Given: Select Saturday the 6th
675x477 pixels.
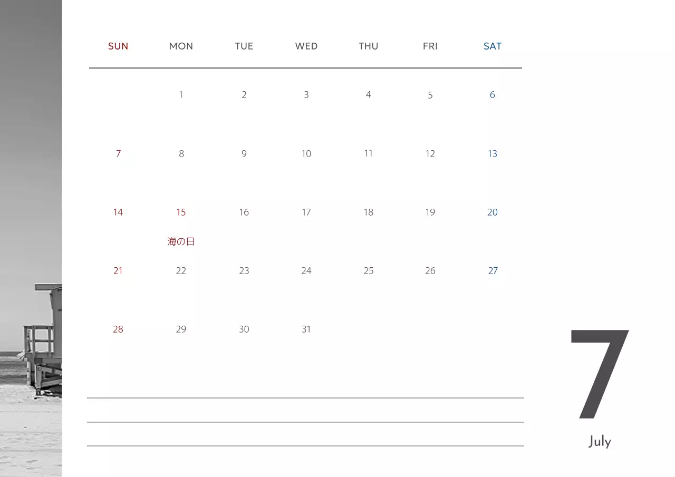Looking at the screenshot, I should pos(493,95).
